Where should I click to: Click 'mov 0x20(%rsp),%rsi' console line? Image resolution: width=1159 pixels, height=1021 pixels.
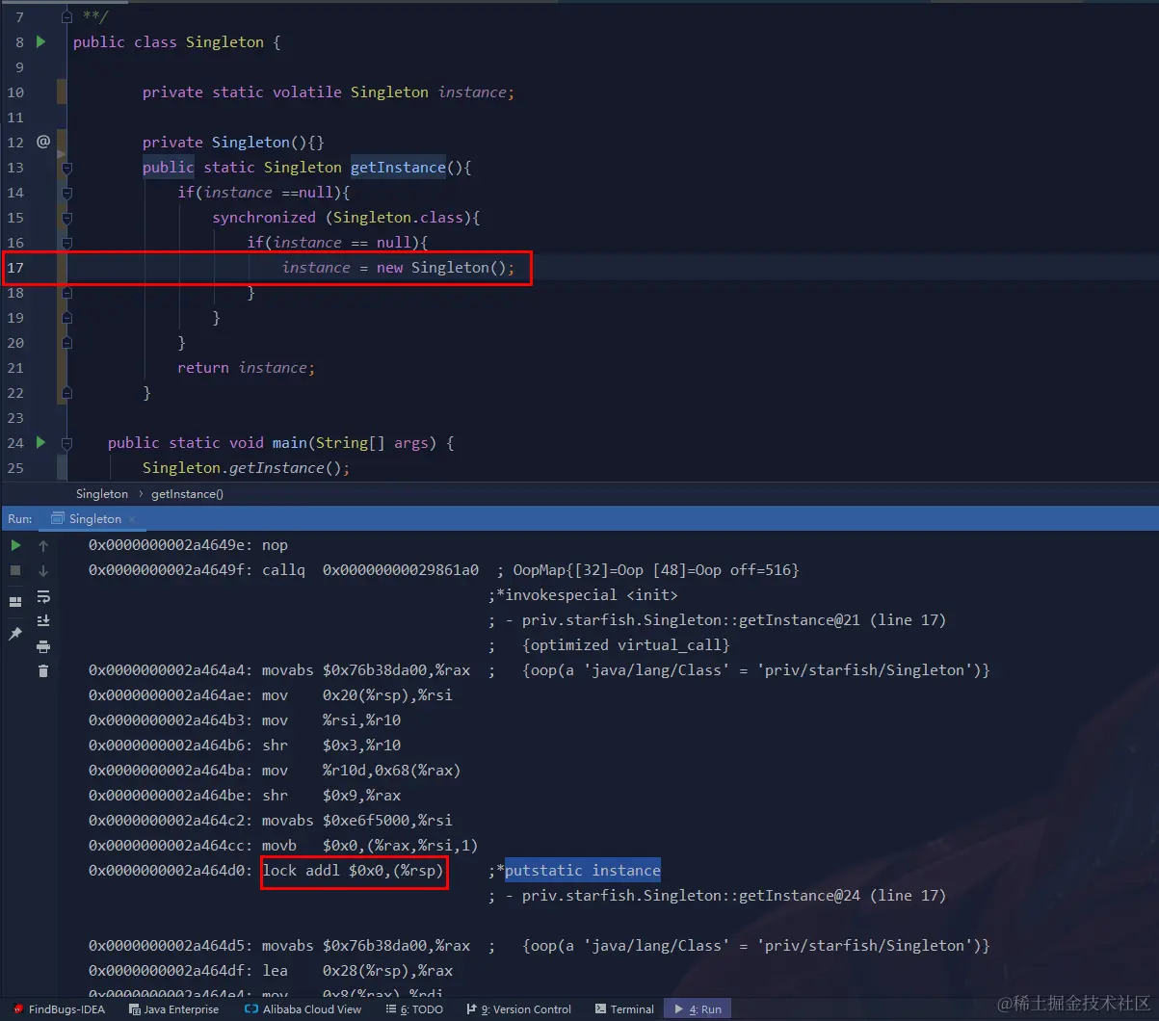[x=271, y=695]
